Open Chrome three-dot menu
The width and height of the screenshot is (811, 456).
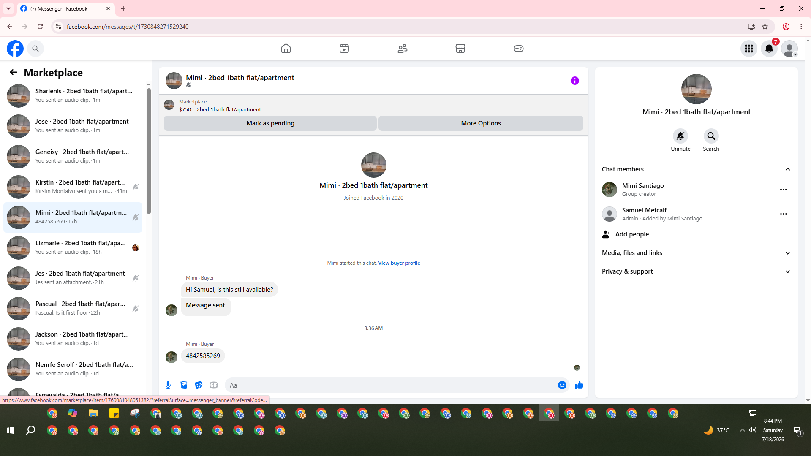[x=801, y=27]
